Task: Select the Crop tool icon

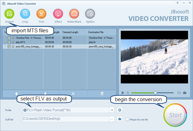Action: click(x=25, y=14)
